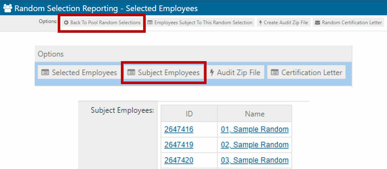Click the Audit Zip File bolt icon
Viewport: 387px width, 169px height.
click(212, 73)
